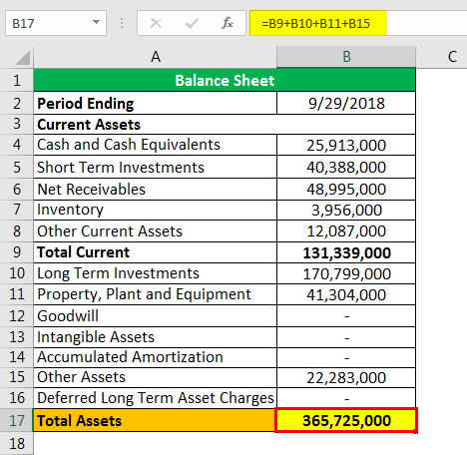Select the value 170,799,000
The width and height of the screenshot is (467, 455).
(x=346, y=273)
